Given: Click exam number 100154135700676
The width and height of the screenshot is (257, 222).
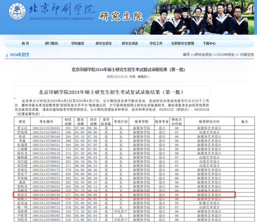Looking at the screenshot, I should click(46, 141).
